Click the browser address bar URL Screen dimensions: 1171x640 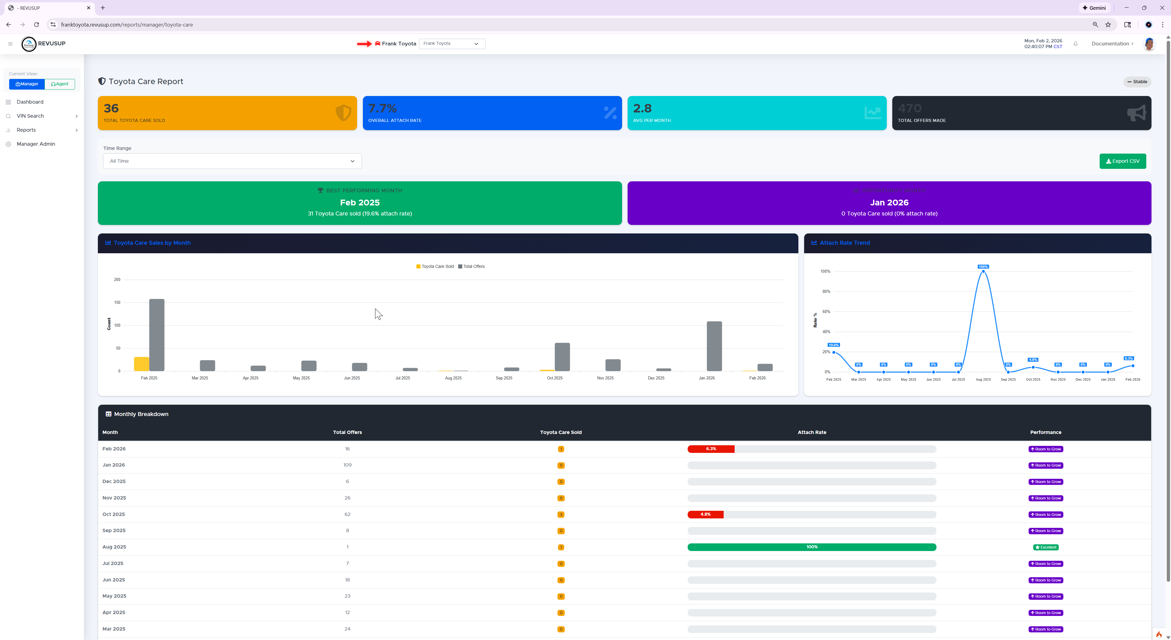pyautogui.click(x=127, y=24)
